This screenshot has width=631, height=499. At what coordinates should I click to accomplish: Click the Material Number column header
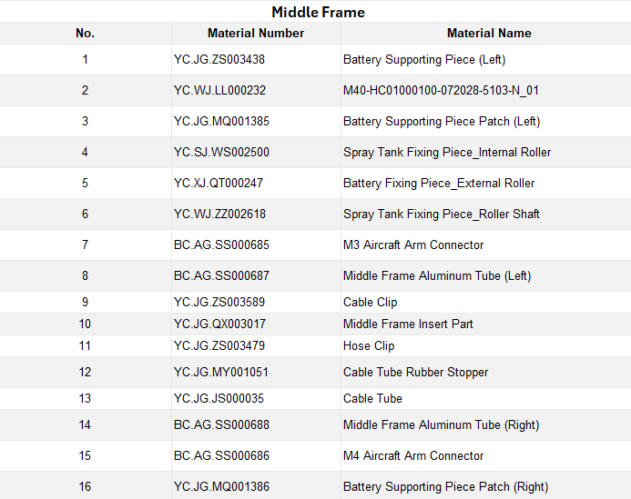coord(256,33)
